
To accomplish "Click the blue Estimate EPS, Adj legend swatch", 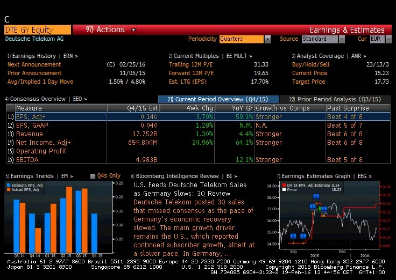I will 9,185.
